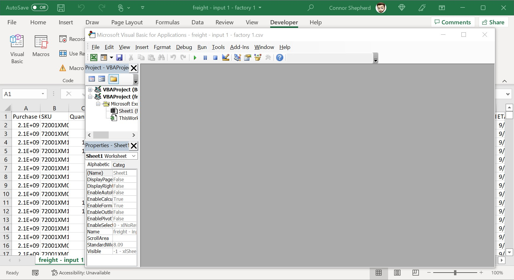Collapse the Excel ribbon chevron
Viewport: 514px width, 280px height.
[x=504, y=81]
